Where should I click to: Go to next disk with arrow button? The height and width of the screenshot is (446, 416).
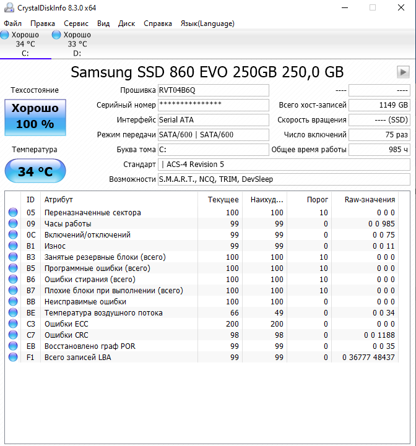[403, 72]
